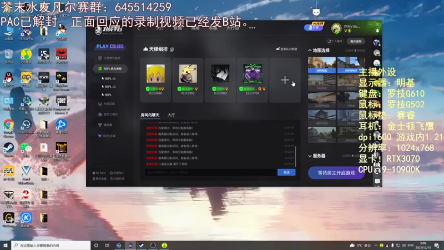Screen dimensions: 444x250
Task: Select 天梯优先组排 in sidebar
Action: point(110,58)
